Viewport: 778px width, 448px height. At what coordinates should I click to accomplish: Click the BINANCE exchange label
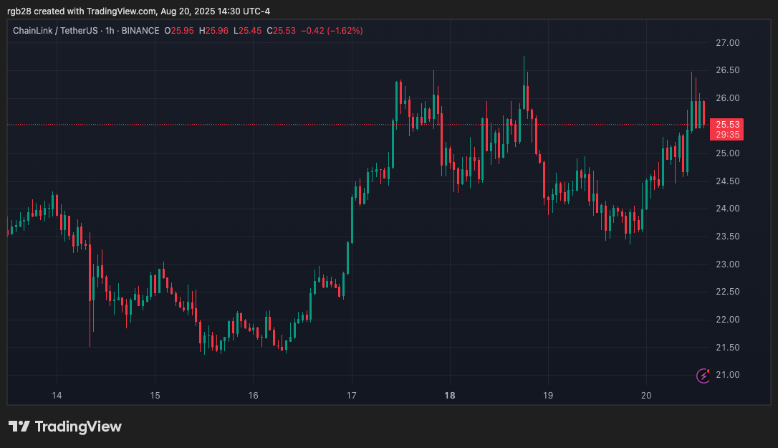(140, 31)
